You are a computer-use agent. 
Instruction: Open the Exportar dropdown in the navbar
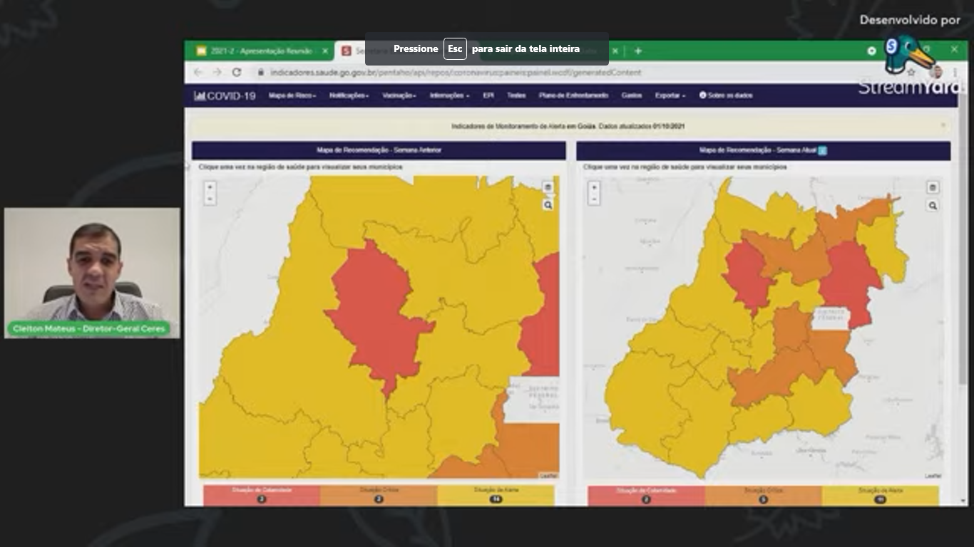pyautogui.click(x=670, y=95)
